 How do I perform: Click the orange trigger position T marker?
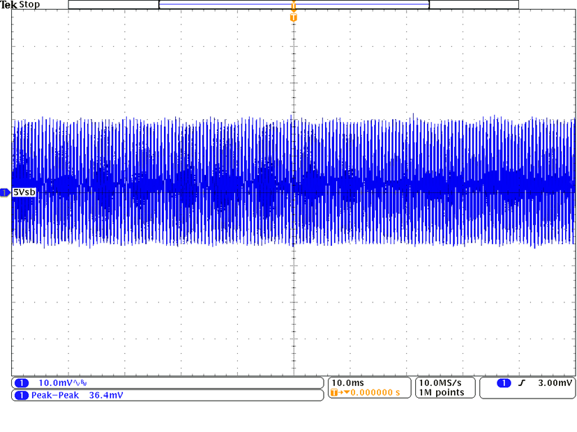(x=293, y=16)
